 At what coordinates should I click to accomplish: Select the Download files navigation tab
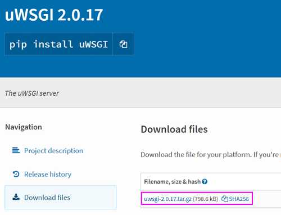coord(60,197)
